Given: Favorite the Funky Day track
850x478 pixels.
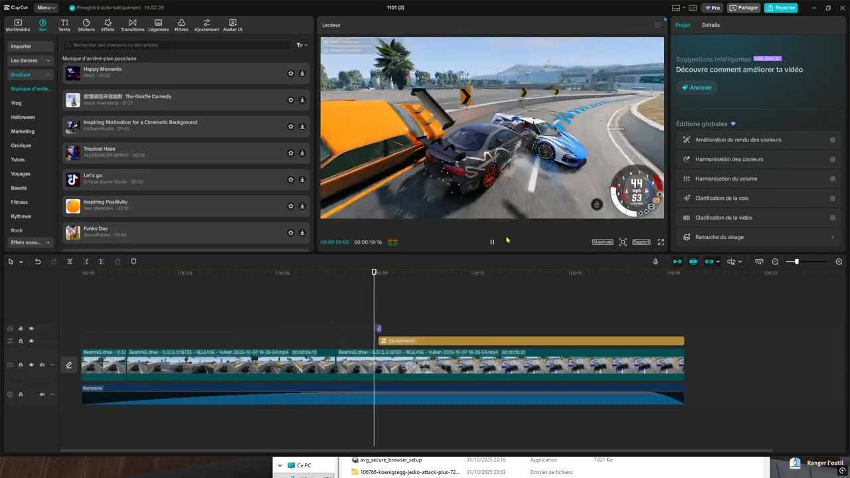Looking at the screenshot, I should point(290,233).
